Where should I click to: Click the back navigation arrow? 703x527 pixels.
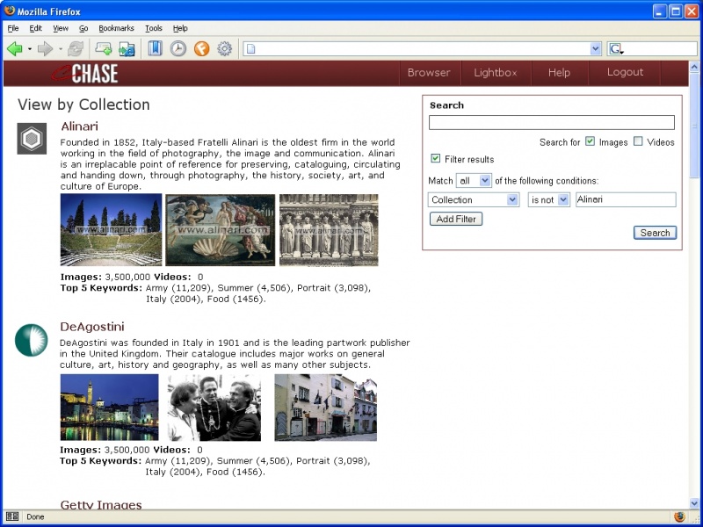click(x=15, y=48)
